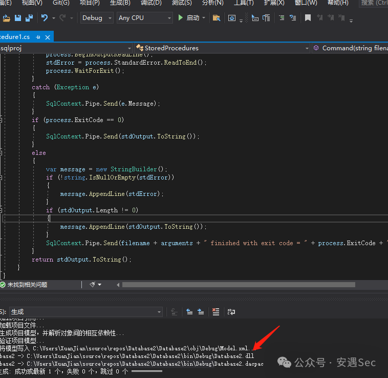The height and width of the screenshot is (378, 388).
Task: Click the horizontal editor scrollbar
Action: click(238, 285)
